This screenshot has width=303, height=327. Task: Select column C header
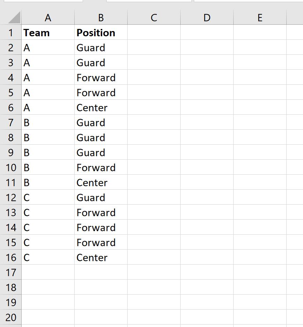click(154, 17)
